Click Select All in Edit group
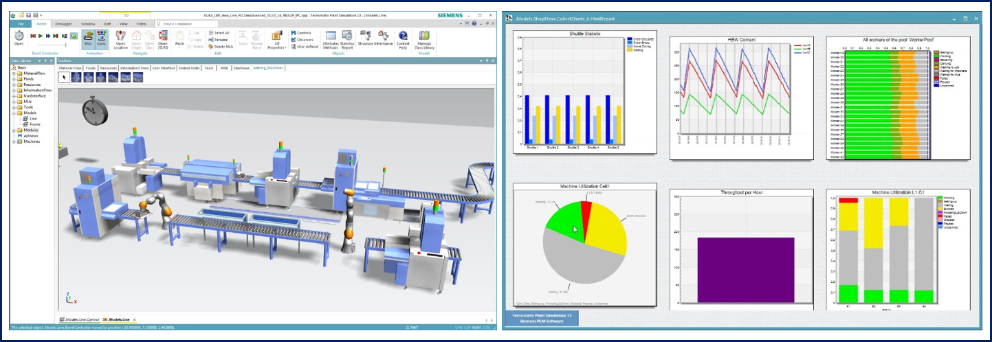The image size is (992, 342). click(x=221, y=32)
